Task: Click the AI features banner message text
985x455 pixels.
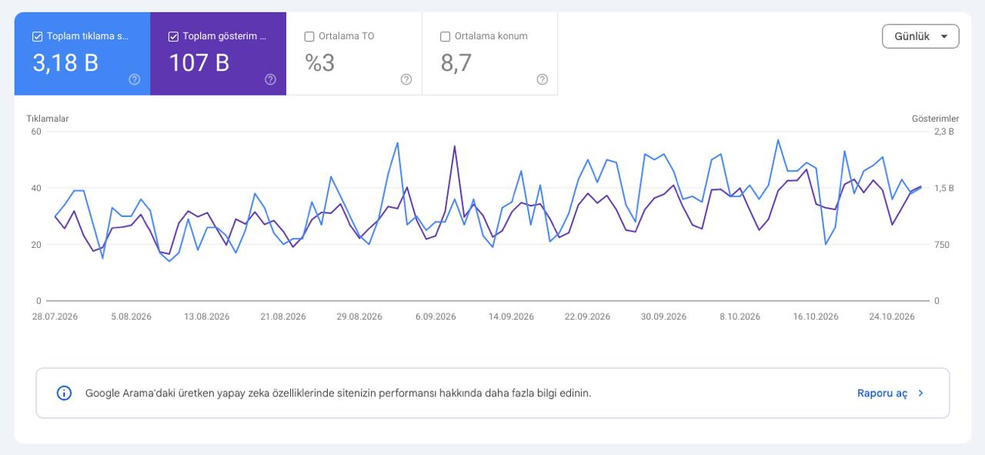Action: coord(338,393)
